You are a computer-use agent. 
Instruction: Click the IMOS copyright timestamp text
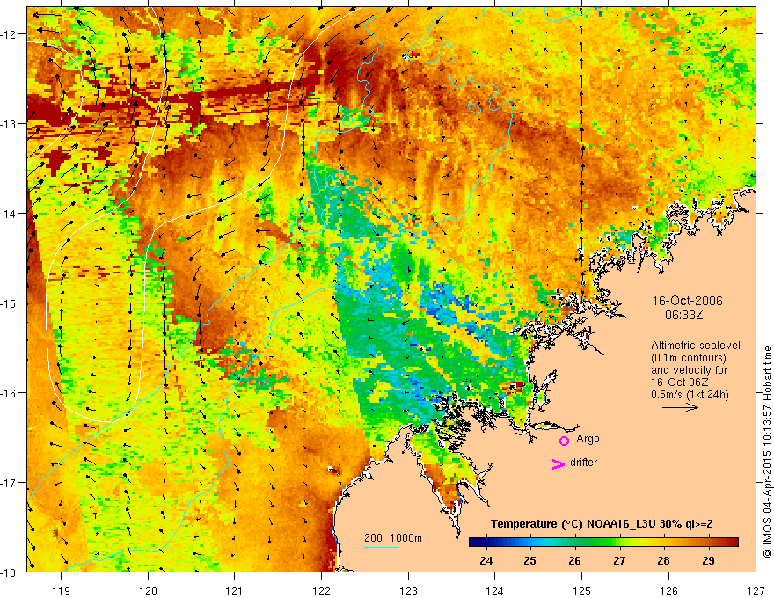pos(768,452)
